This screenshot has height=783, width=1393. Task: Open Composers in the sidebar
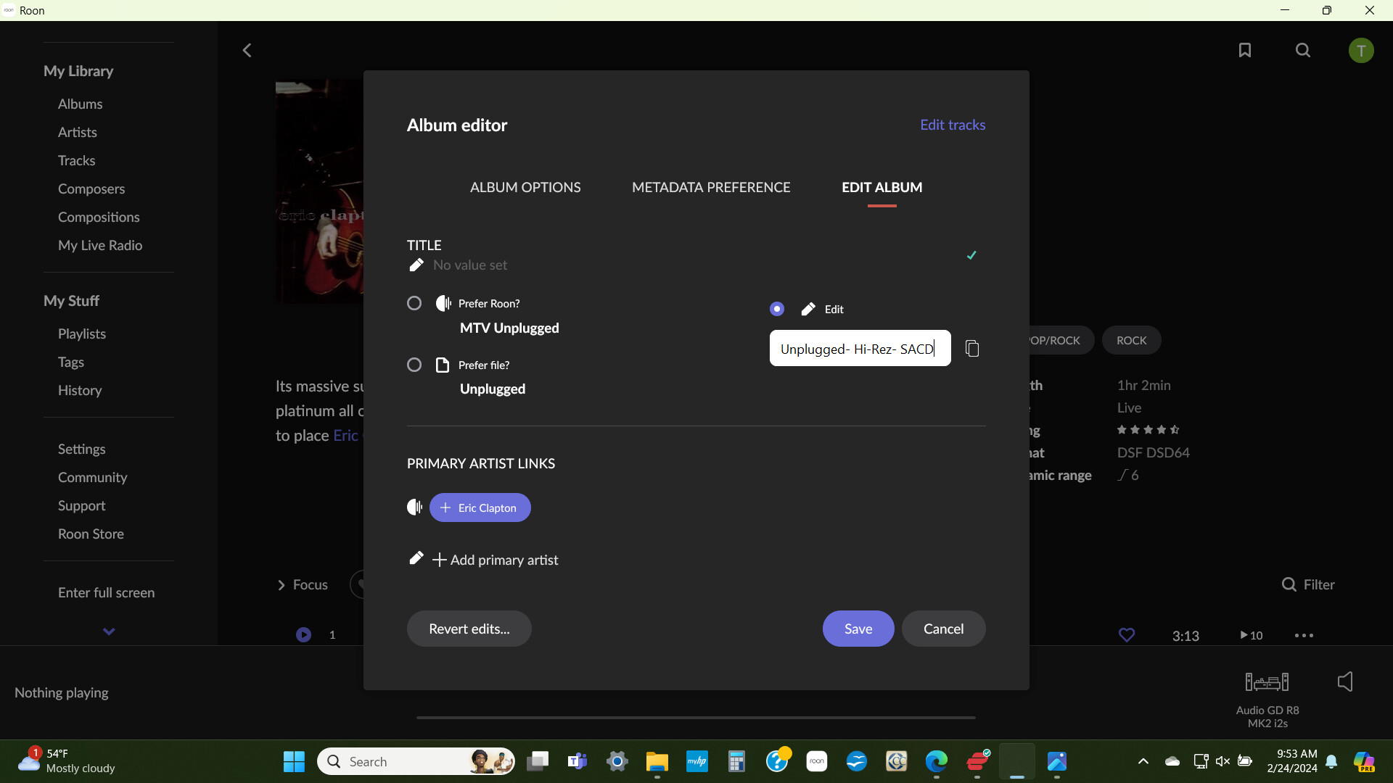pos(91,188)
